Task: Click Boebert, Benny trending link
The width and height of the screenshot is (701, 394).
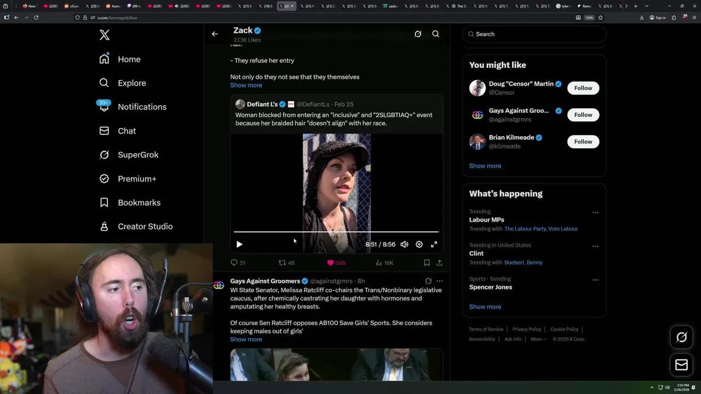Action: (523, 263)
